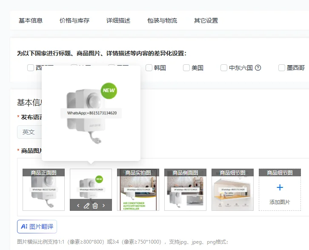Switch to the 基本信息 tab

[31, 20]
